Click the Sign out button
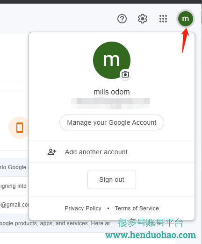This screenshot has width=202, height=244. pyautogui.click(x=112, y=179)
